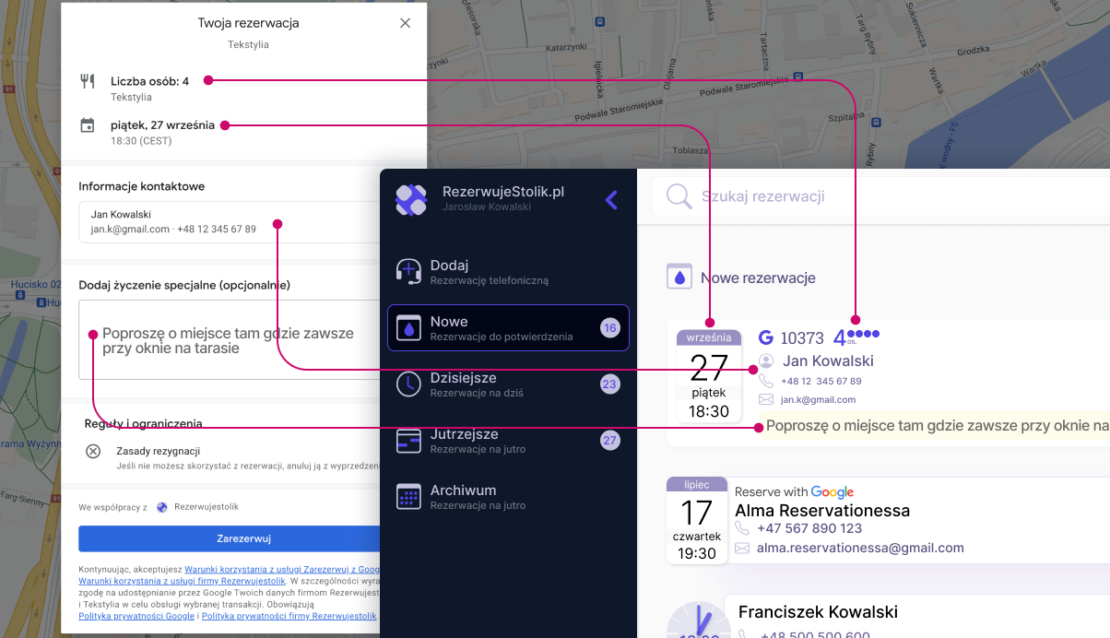This screenshot has width=1110, height=638.
Task: Click the 16 badge on Nowe
Action: click(x=609, y=327)
